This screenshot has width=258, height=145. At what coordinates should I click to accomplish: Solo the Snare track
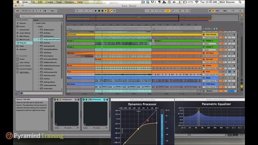pyautogui.click(x=230, y=66)
